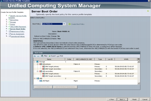Collapse the LAN tree node
151x101 pixels.
35,78
